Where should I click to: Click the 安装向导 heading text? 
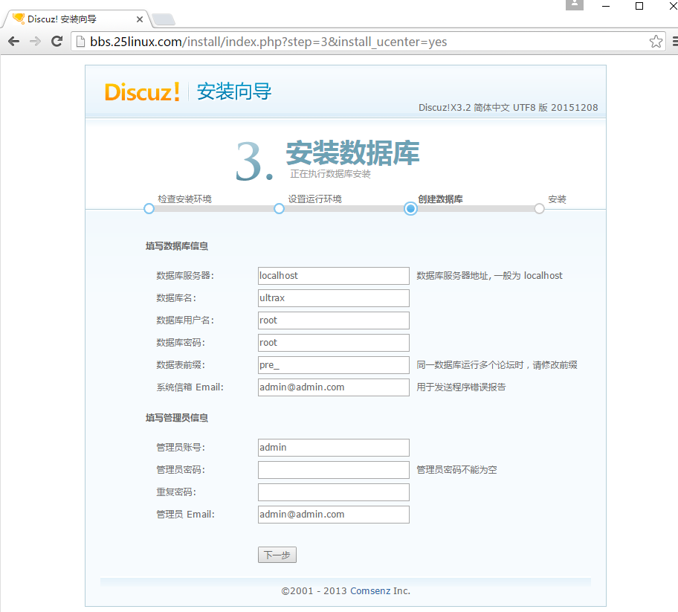tap(234, 91)
